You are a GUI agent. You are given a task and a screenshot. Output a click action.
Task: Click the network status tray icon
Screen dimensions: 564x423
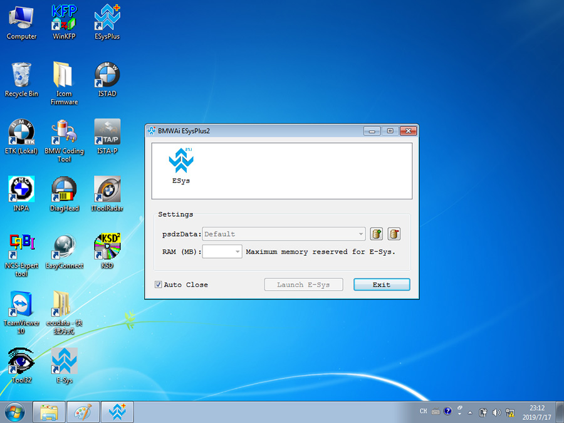tap(510, 412)
